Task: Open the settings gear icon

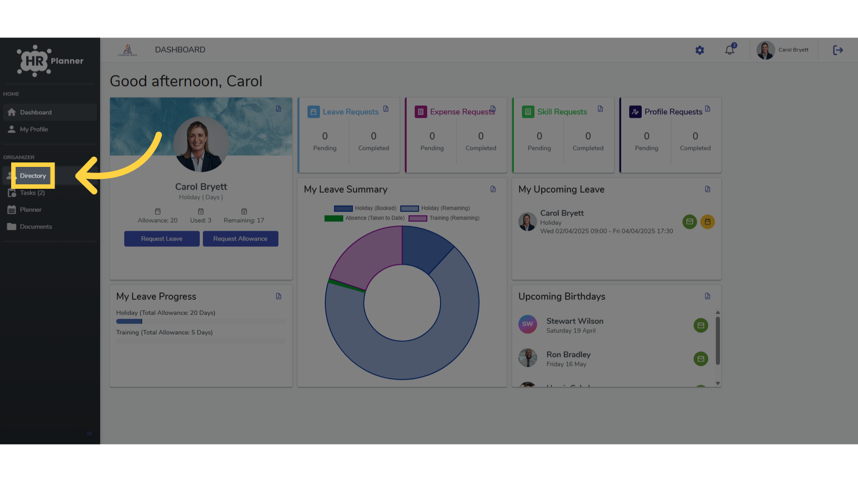Action: pyautogui.click(x=700, y=50)
